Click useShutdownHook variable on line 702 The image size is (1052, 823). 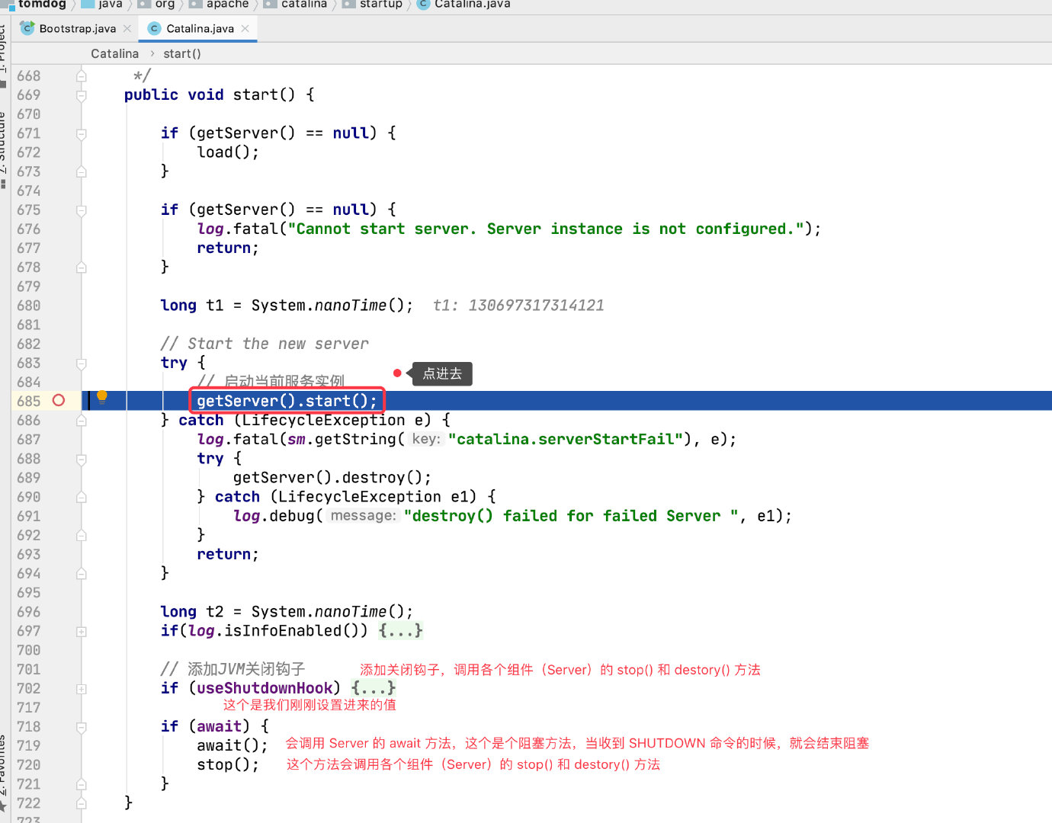[x=265, y=688]
